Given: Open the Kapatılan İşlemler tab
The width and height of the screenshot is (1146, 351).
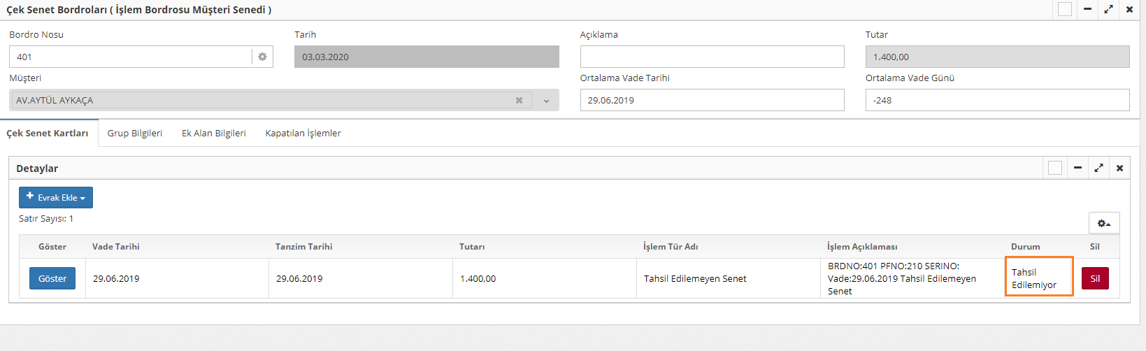Looking at the screenshot, I should pos(303,133).
